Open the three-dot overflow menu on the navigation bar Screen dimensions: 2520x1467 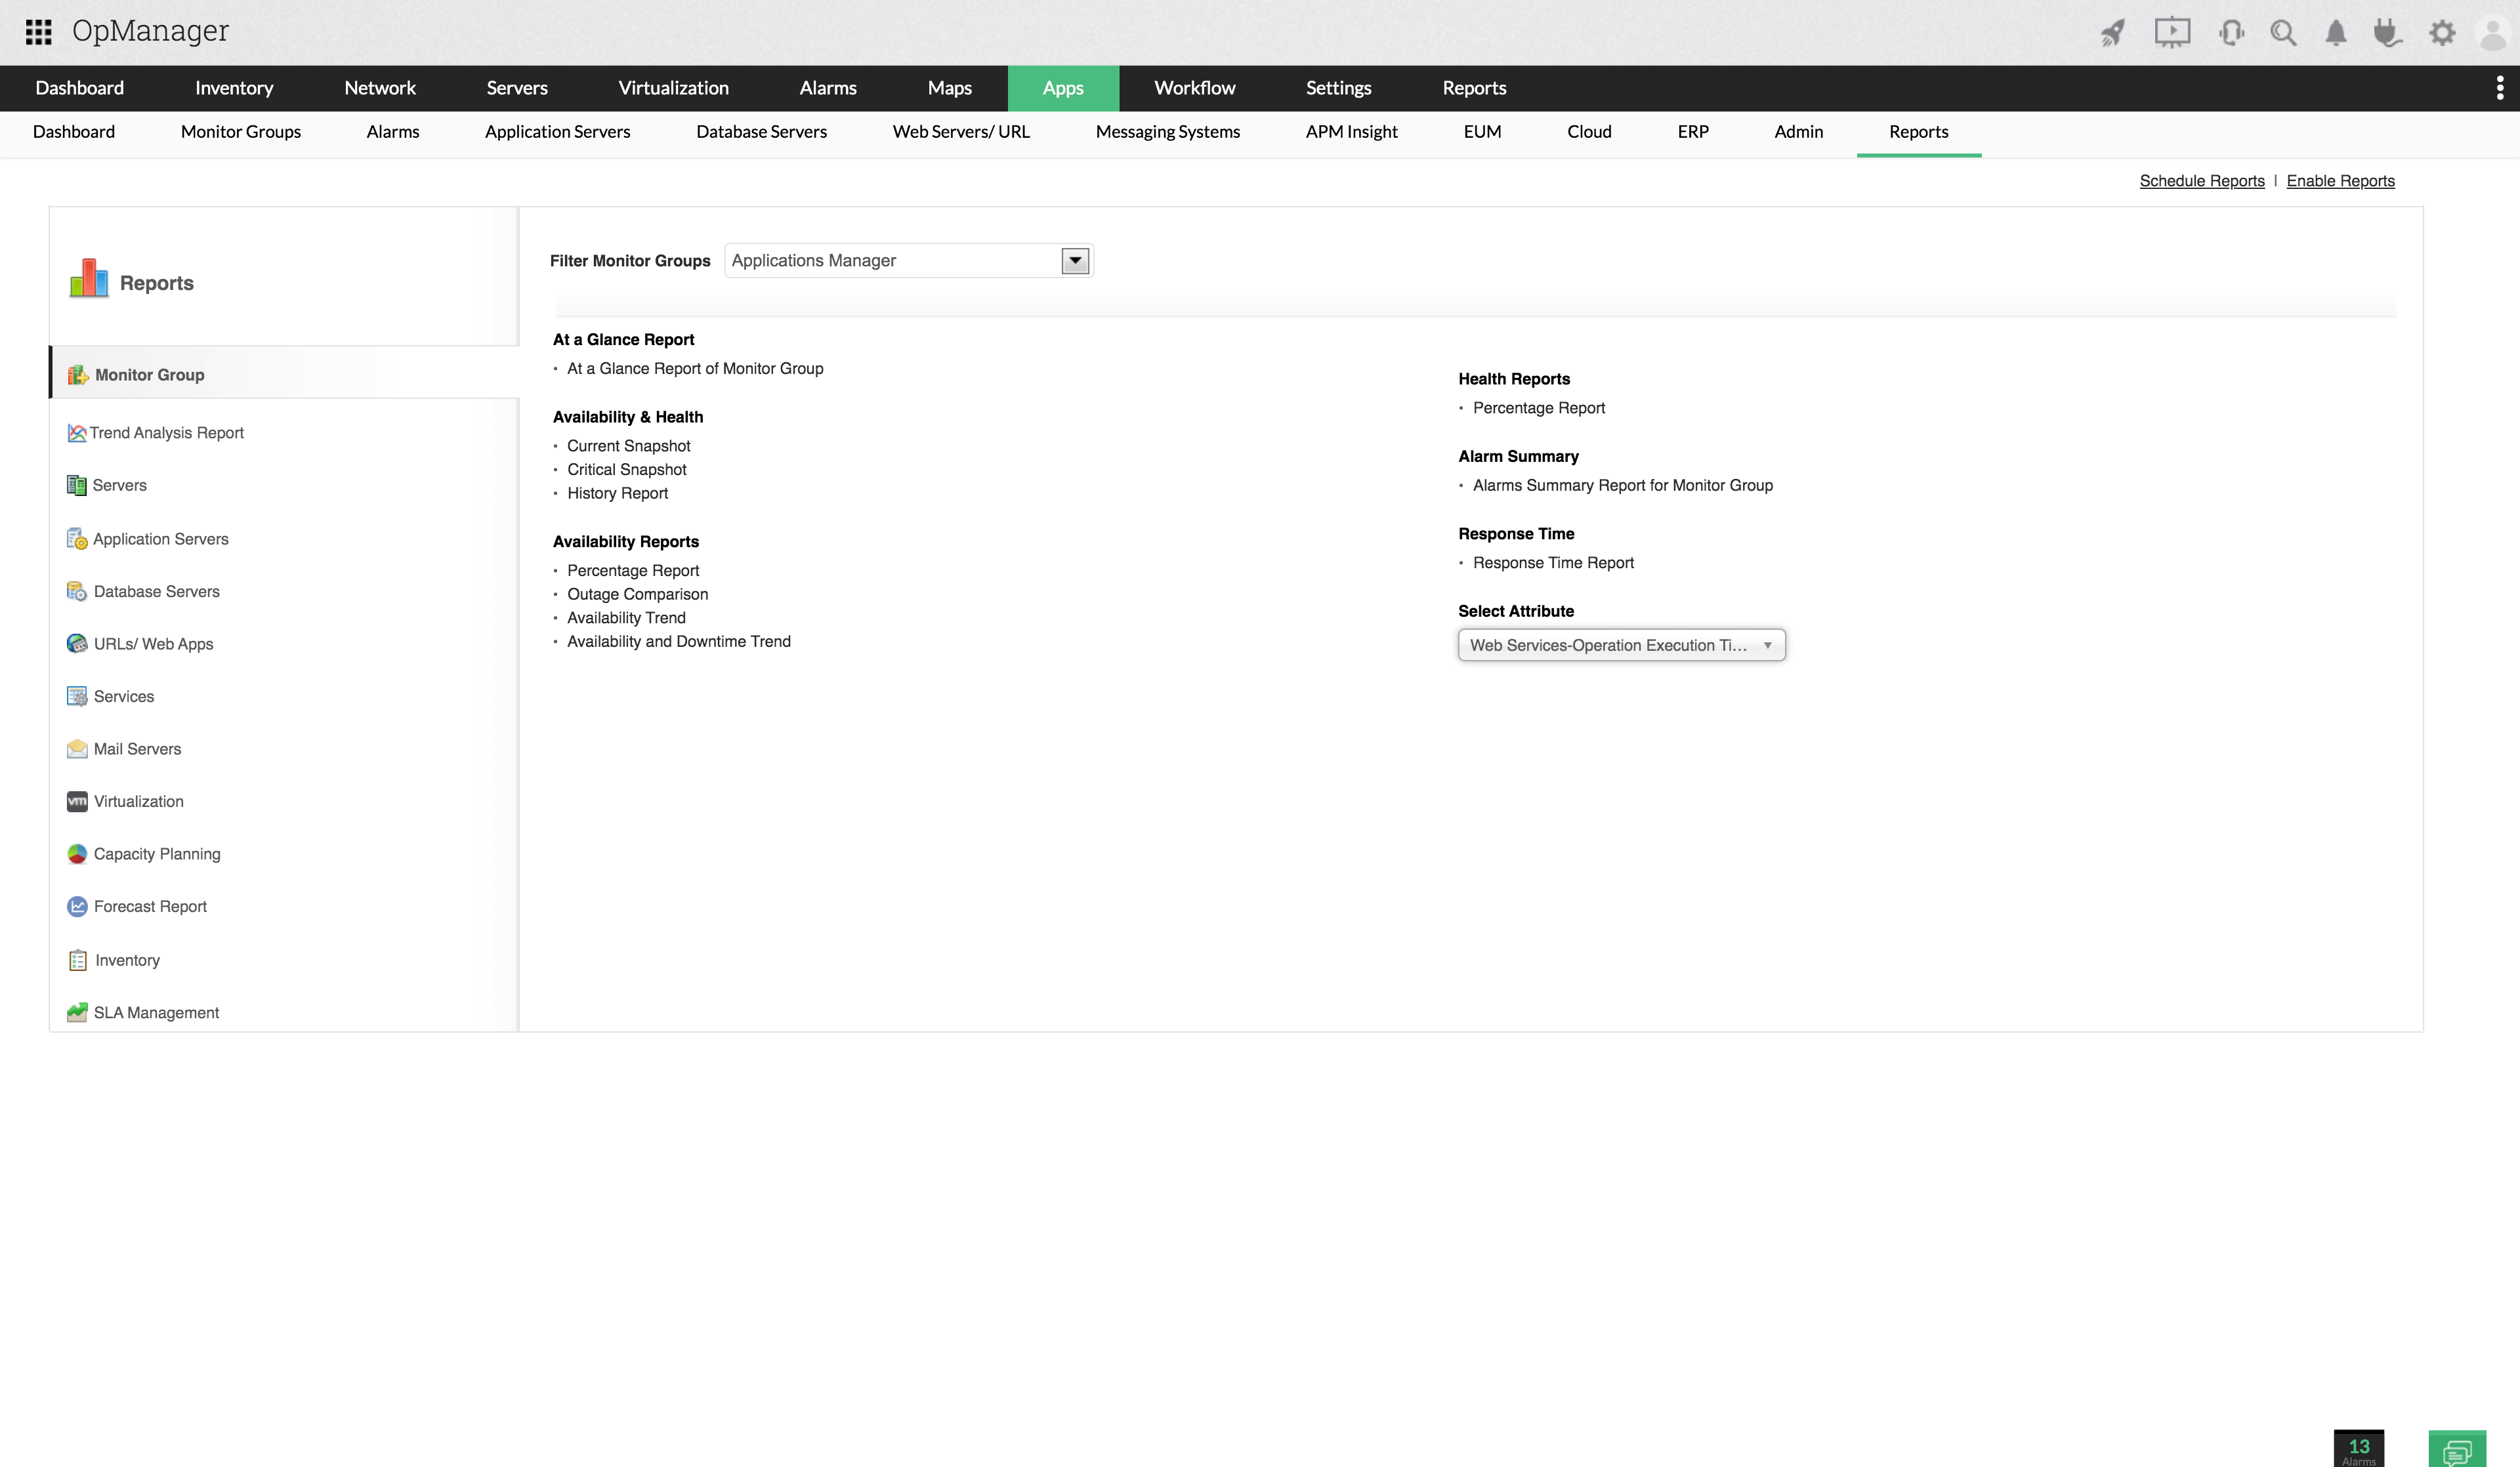(2499, 88)
